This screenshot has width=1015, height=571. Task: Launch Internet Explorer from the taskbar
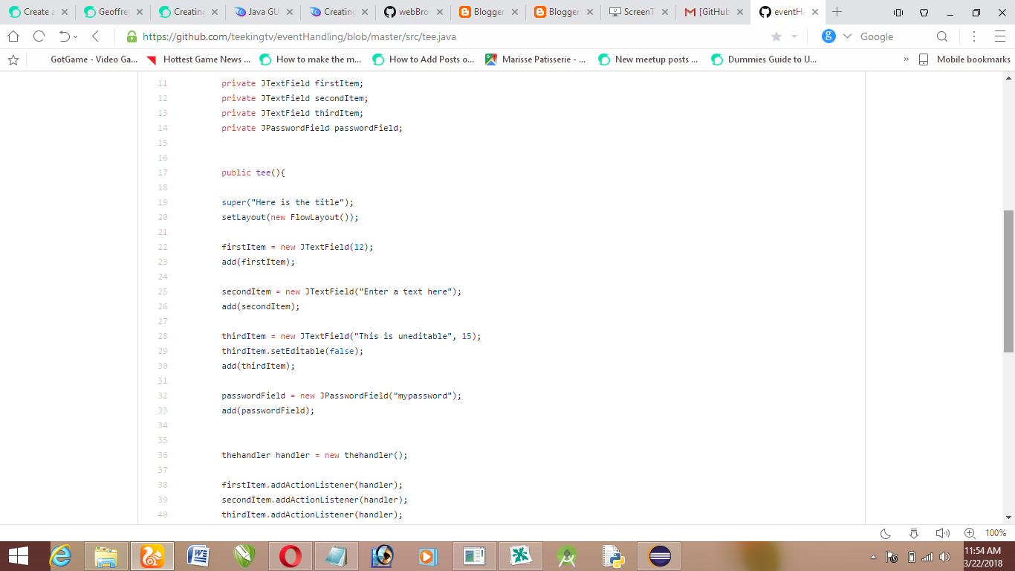pos(62,556)
